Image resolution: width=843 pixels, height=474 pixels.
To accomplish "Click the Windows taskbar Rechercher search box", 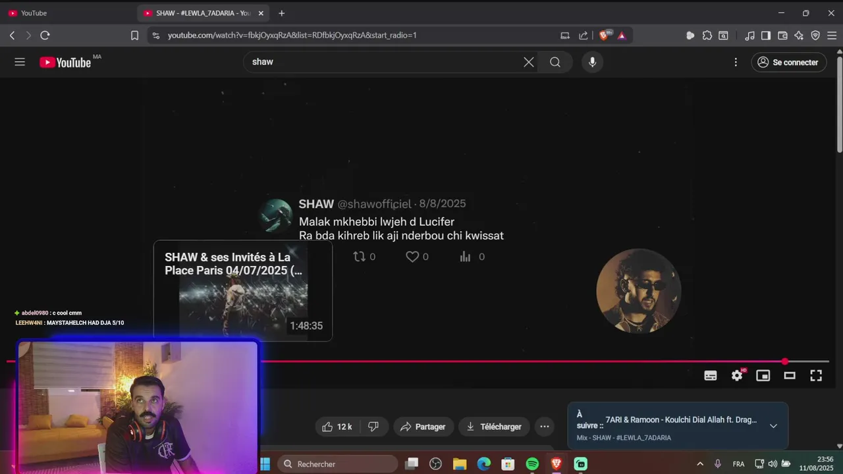I will coord(337,464).
